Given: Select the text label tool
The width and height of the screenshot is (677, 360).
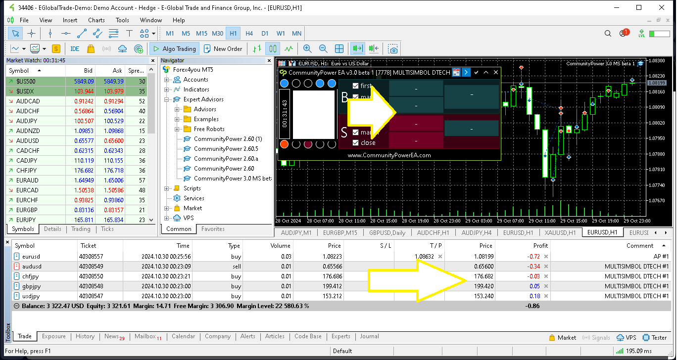Looking at the screenshot, I should [x=129, y=34].
